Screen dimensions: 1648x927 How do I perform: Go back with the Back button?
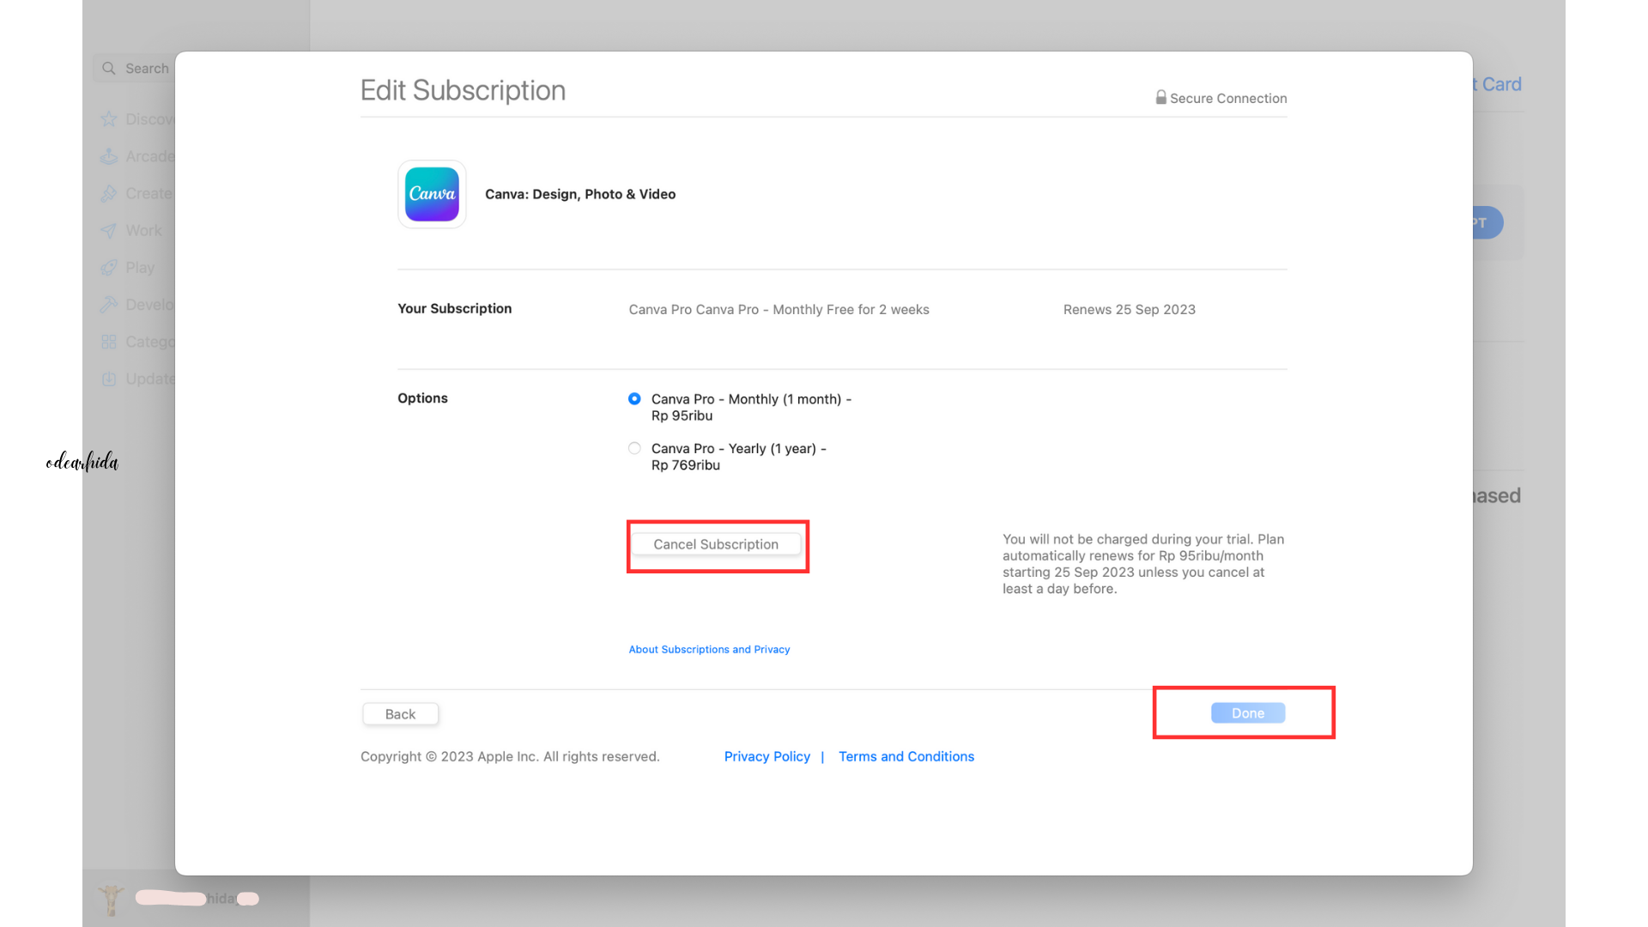click(x=400, y=714)
